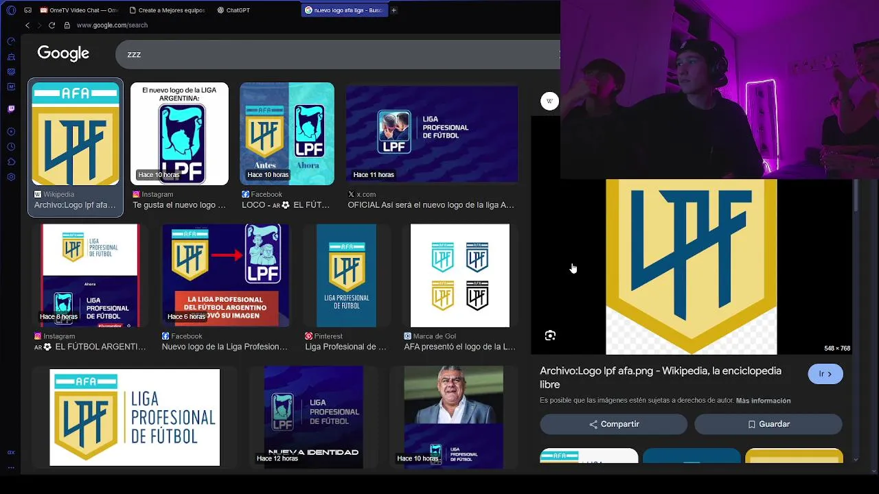Open History clock icon in the sidebar
The image size is (879, 494).
11,147
